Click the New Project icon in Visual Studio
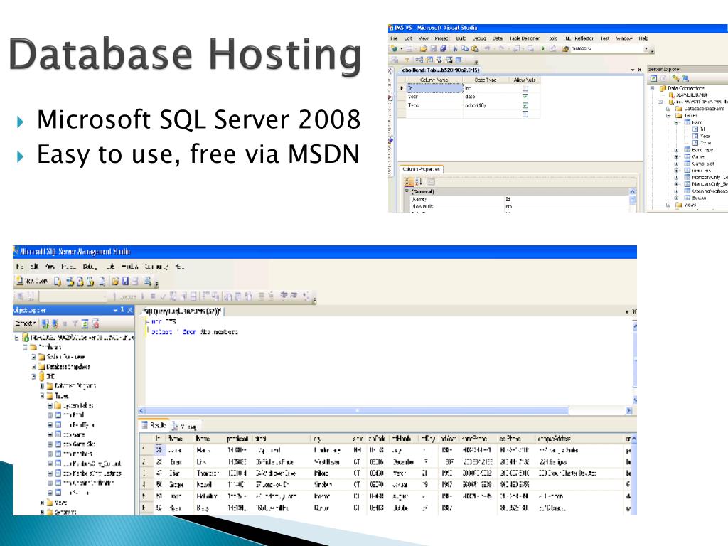728x546 pixels. [394, 49]
